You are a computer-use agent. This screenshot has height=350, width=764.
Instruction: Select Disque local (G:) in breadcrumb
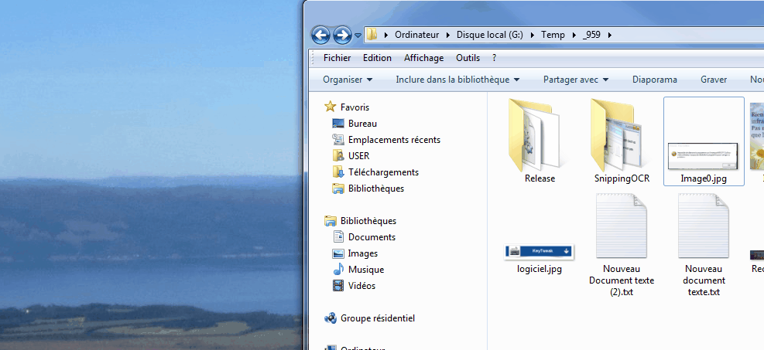pyautogui.click(x=490, y=35)
